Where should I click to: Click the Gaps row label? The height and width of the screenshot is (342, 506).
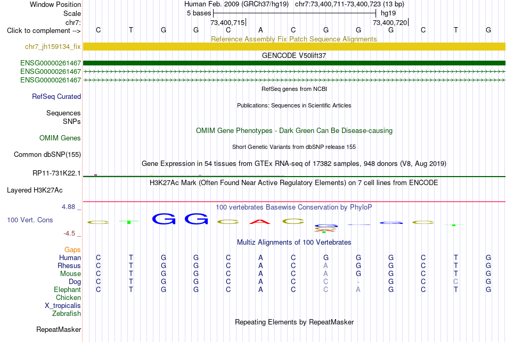coord(72,249)
